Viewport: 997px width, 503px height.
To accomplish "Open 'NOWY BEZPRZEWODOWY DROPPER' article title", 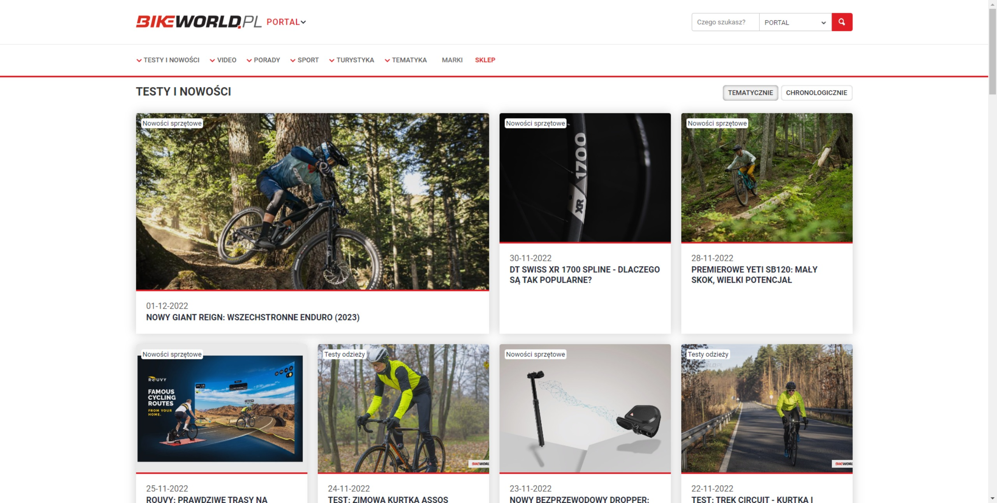I will coord(579,499).
